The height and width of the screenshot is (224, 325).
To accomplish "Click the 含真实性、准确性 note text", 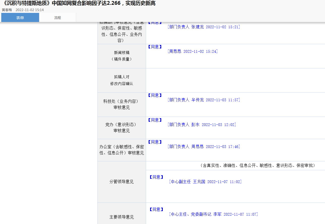I will click(258, 166).
